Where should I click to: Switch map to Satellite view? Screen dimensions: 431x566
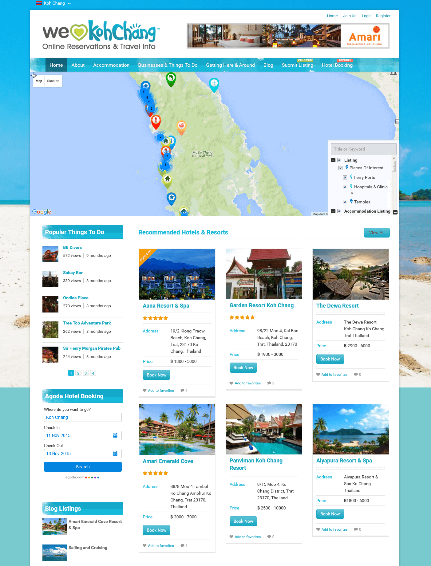click(x=53, y=81)
